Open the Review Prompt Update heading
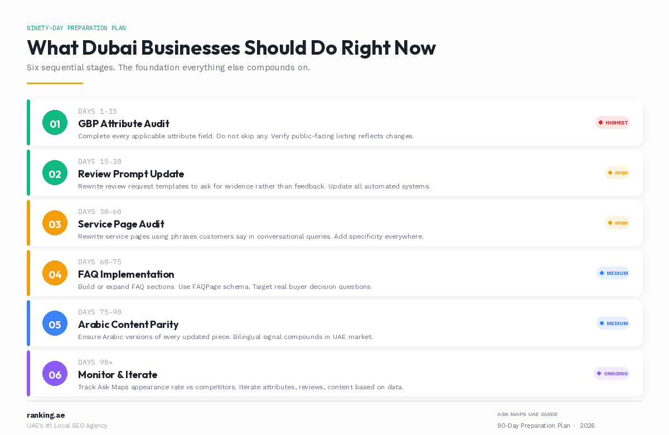 click(x=131, y=174)
